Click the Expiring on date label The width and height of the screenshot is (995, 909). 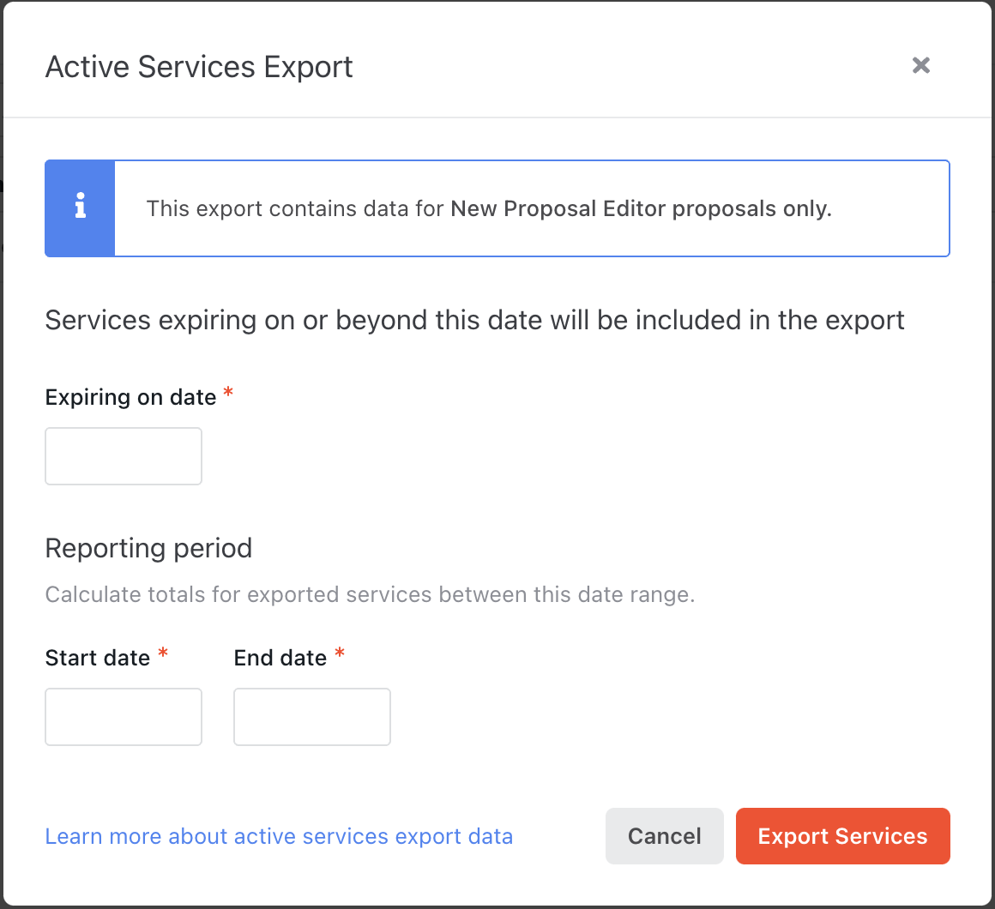(130, 397)
